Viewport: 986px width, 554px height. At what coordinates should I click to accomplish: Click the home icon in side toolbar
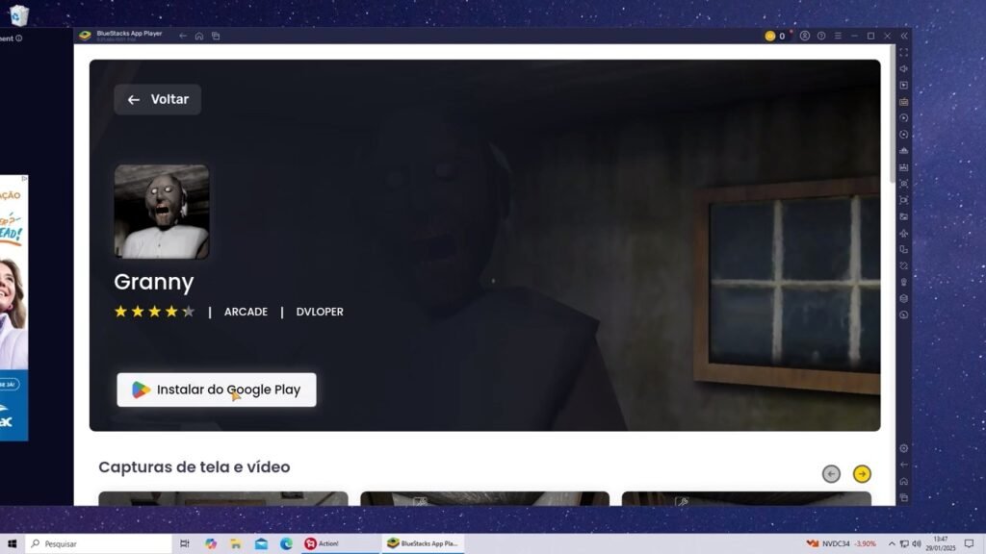click(903, 481)
